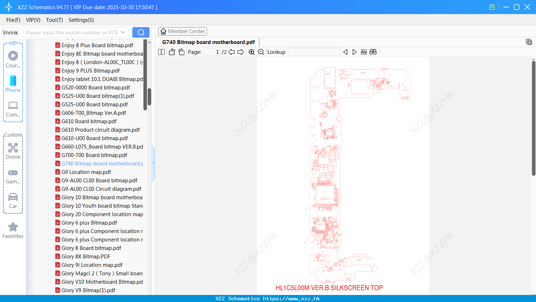
Task: Select the Game console category
Action: click(x=13, y=176)
